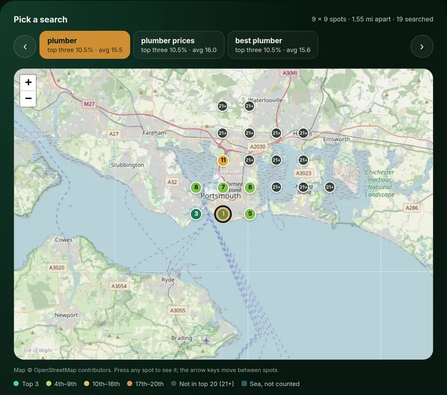This screenshot has height=395, width=447.
Task: Click the Portsmouth city label on the map
Action: 221,196
